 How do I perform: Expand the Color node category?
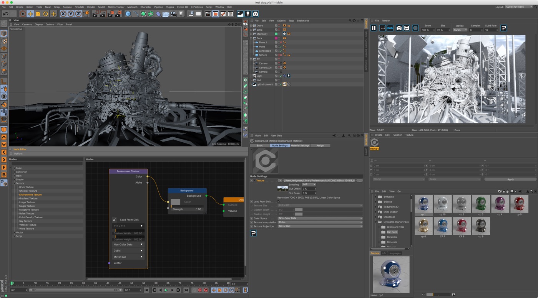(x=14, y=168)
